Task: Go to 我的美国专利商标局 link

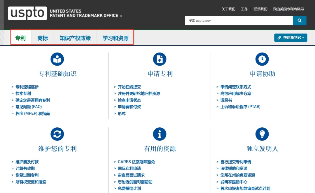Action: point(288,9)
